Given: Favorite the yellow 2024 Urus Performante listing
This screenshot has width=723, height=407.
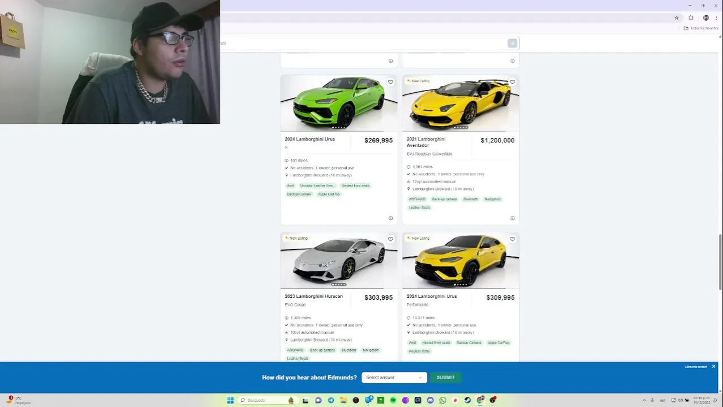Looking at the screenshot, I should click(513, 239).
